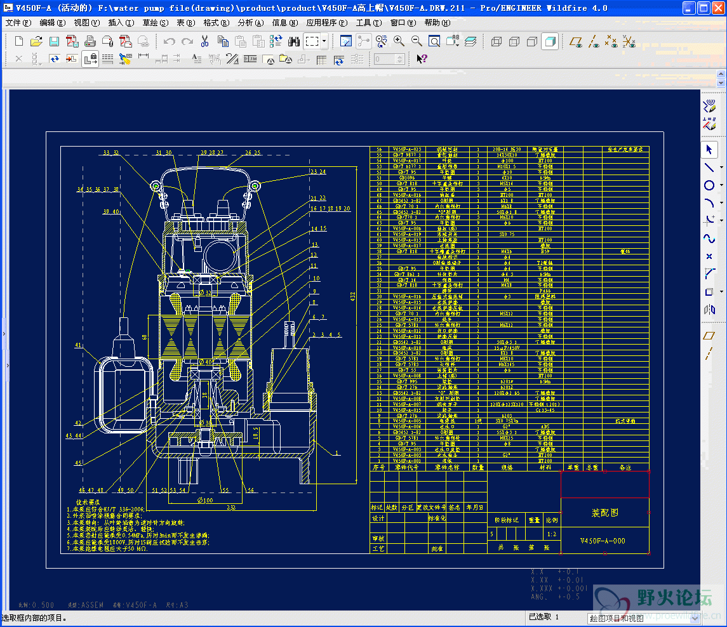Image resolution: width=727 pixels, height=627 pixels.
Task: Zoom in with the plus magnifier
Action: (399, 42)
